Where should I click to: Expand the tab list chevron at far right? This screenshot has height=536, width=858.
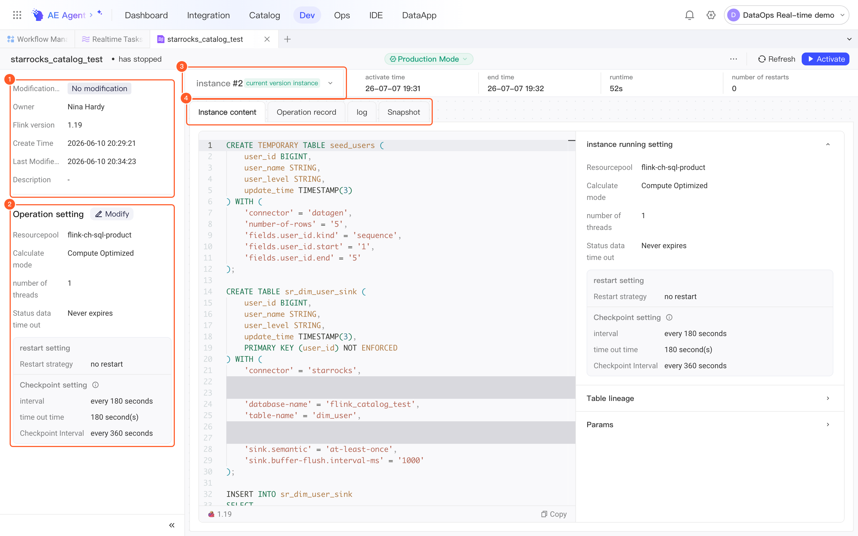click(849, 39)
